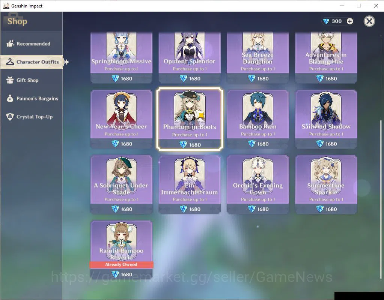Select the Opulent Splendor outfit card
Image resolution: width=384 pixels, height=300 pixels.
tap(190, 57)
